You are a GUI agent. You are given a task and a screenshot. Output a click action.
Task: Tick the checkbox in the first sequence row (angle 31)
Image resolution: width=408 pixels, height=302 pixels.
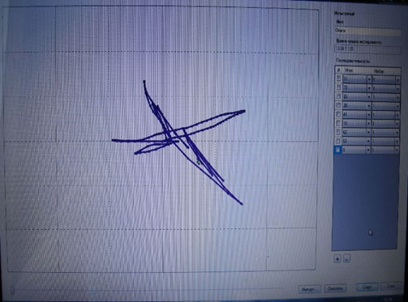[x=338, y=79]
